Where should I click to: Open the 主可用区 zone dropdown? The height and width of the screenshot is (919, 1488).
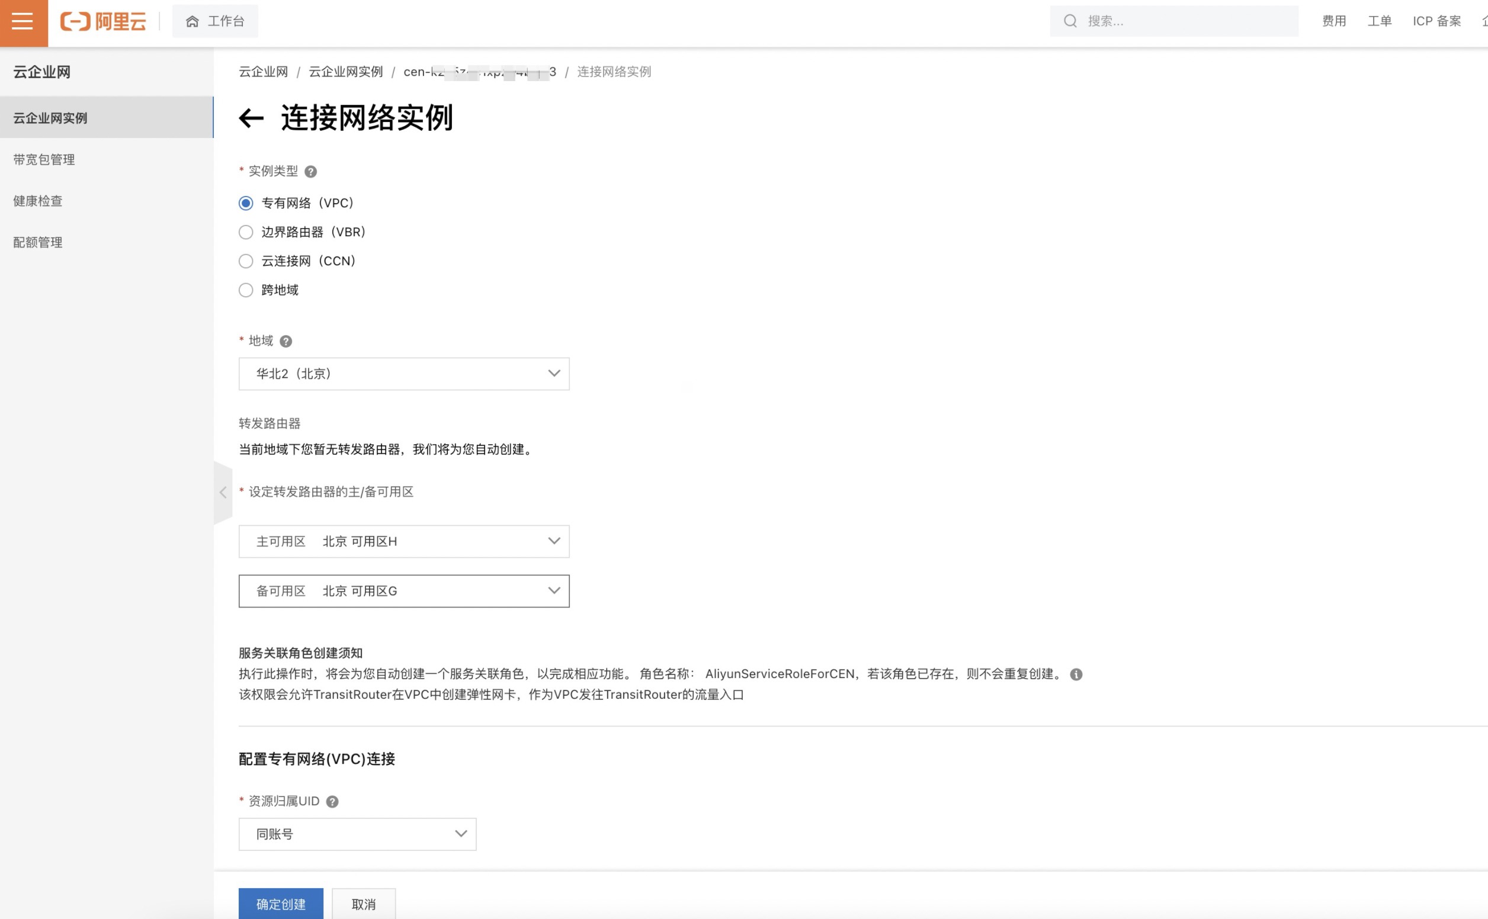coord(403,542)
